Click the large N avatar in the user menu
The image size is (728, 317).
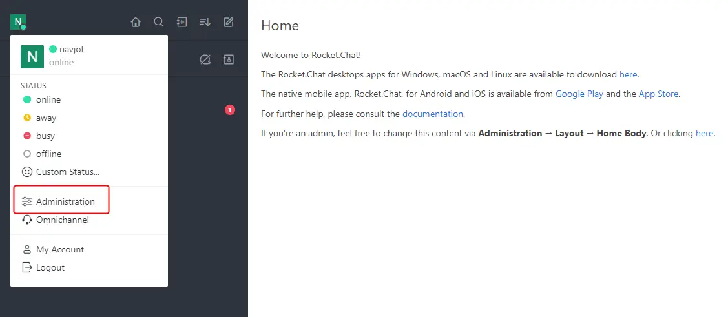point(32,57)
